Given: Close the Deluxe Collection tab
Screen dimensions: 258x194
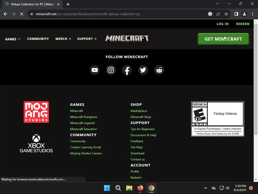Looking at the screenshot, I should click(58, 4).
